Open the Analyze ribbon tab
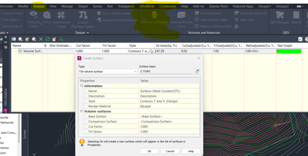The image size is (308, 156). tap(39, 6)
